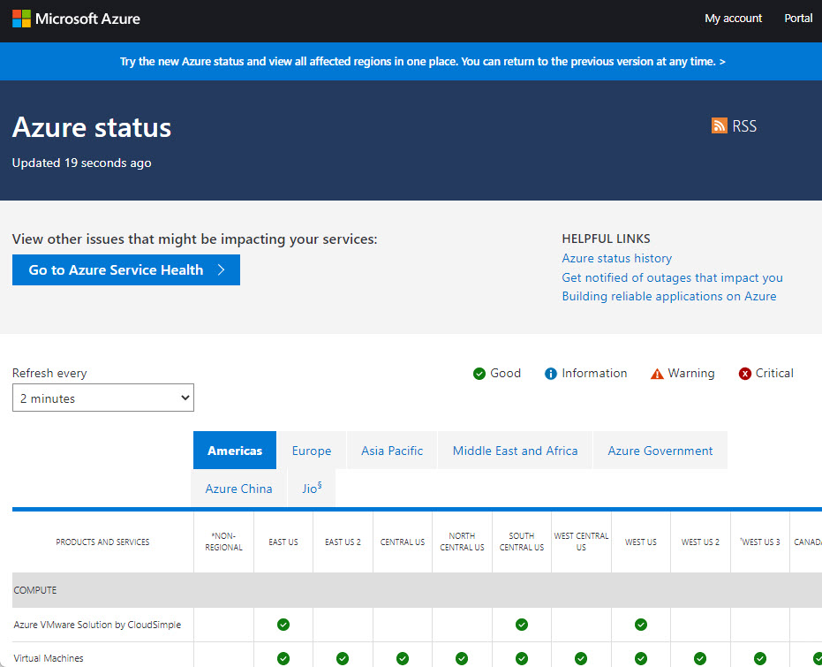Screen dimensions: 822x667
Task: Click the West US column header
Action: click(x=641, y=542)
